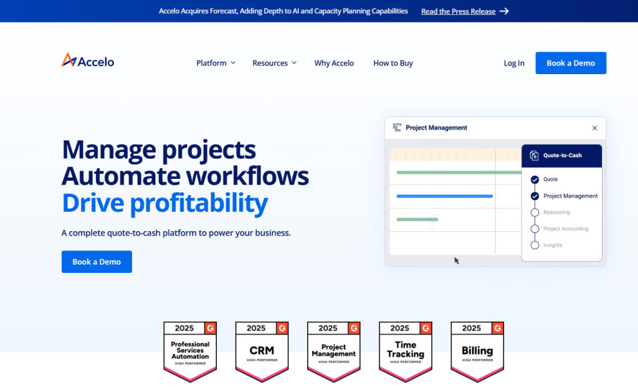Image resolution: width=638 pixels, height=392 pixels.
Task: Click the blue Gantt progress bar
Action: tap(444, 196)
